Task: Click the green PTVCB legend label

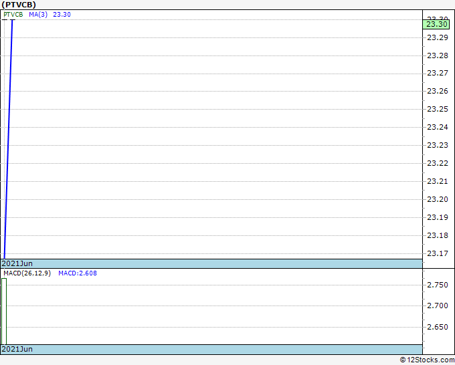Action: [13, 15]
